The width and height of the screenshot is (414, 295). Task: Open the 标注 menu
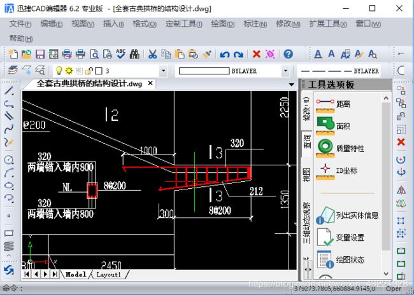click(255, 24)
